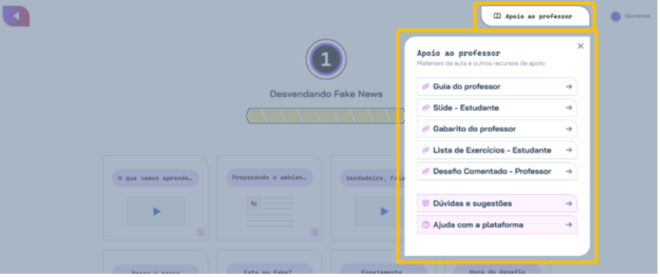Open the Guia do professor link
The height and width of the screenshot is (277, 660).
point(497,86)
